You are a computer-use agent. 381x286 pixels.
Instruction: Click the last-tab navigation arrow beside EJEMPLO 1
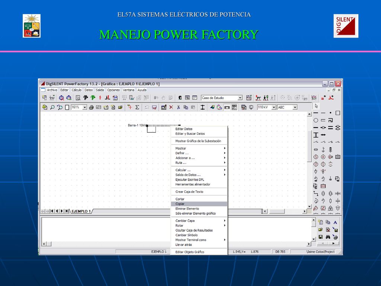(67, 211)
